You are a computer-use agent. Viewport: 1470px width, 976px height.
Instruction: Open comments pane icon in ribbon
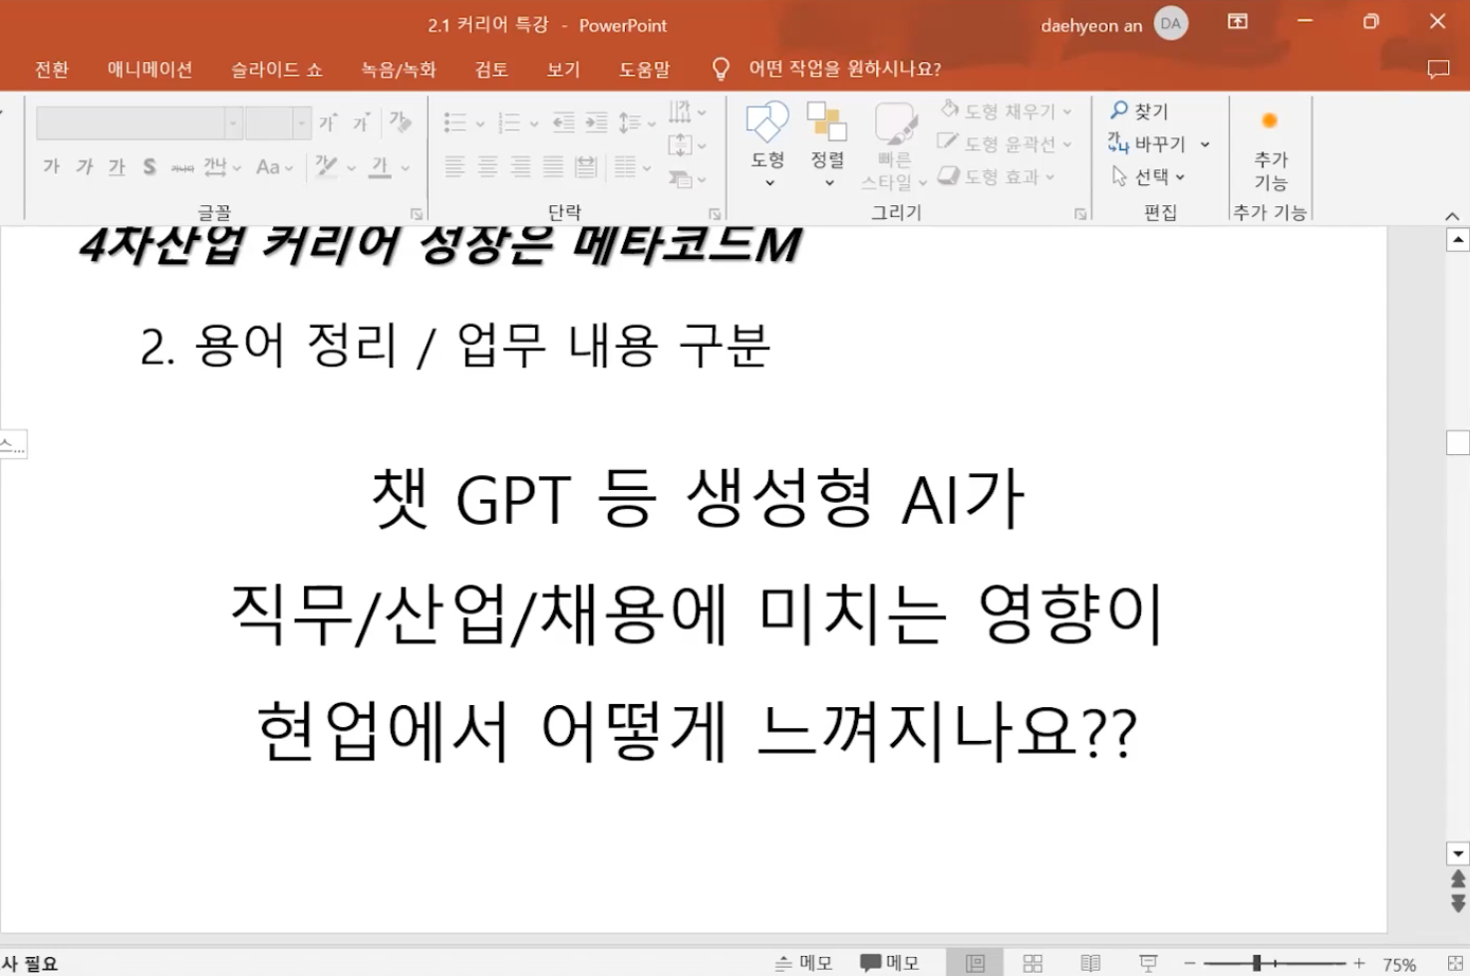pyautogui.click(x=1437, y=69)
